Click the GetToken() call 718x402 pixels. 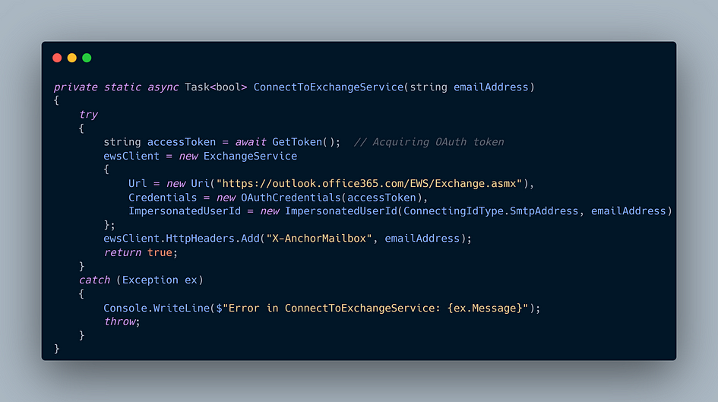[306, 142]
